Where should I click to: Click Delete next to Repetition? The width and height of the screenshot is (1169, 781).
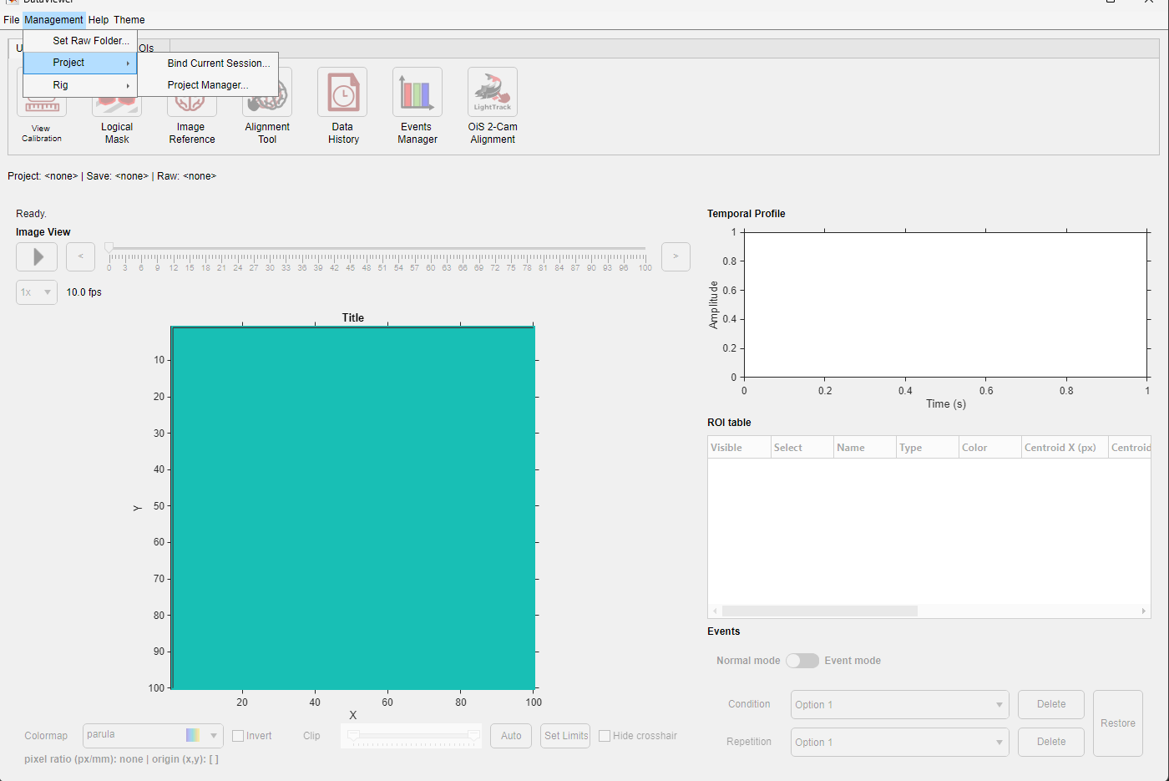coord(1051,742)
